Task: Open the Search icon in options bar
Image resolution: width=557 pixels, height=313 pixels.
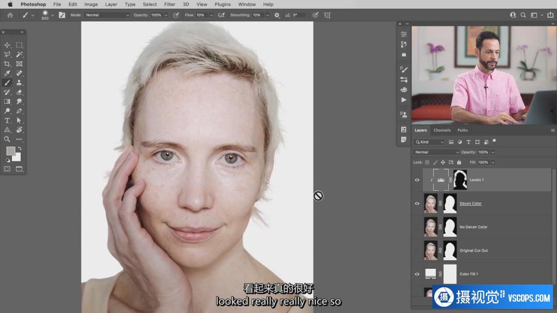Action: tap(523, 15)
